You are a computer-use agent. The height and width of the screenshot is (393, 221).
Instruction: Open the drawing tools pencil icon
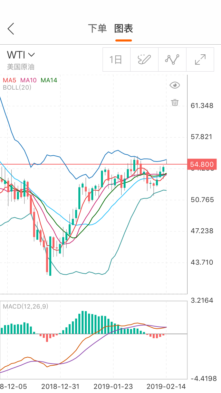[x=144, y=60]
